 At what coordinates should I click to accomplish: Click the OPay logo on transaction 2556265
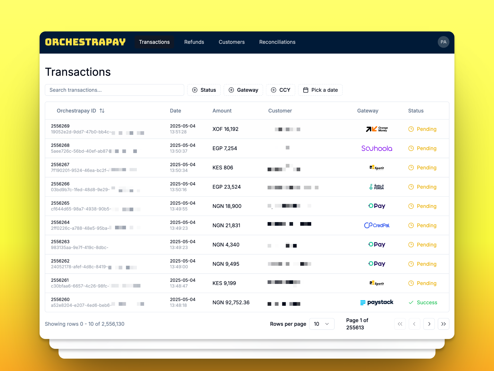click(377, 206)
